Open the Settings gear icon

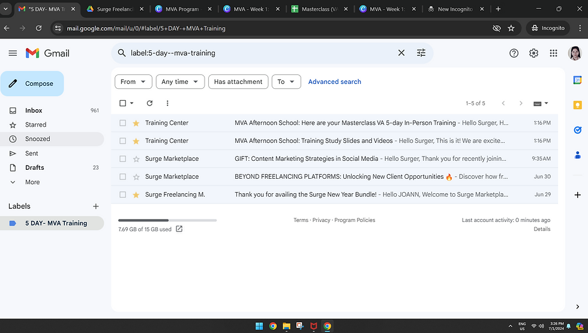533,53
